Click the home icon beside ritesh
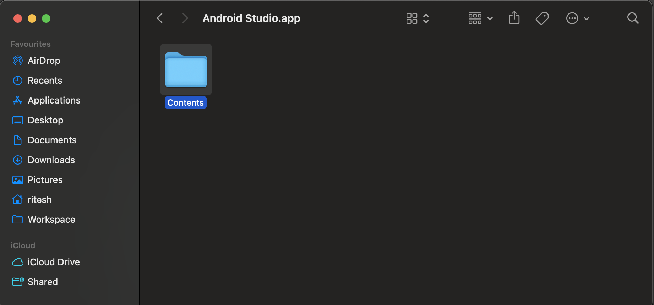This screenshot has height=305, width=654. (x=18, y=199)
